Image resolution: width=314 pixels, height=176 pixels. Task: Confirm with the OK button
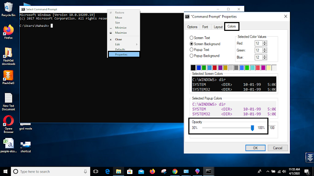[255, 148]
